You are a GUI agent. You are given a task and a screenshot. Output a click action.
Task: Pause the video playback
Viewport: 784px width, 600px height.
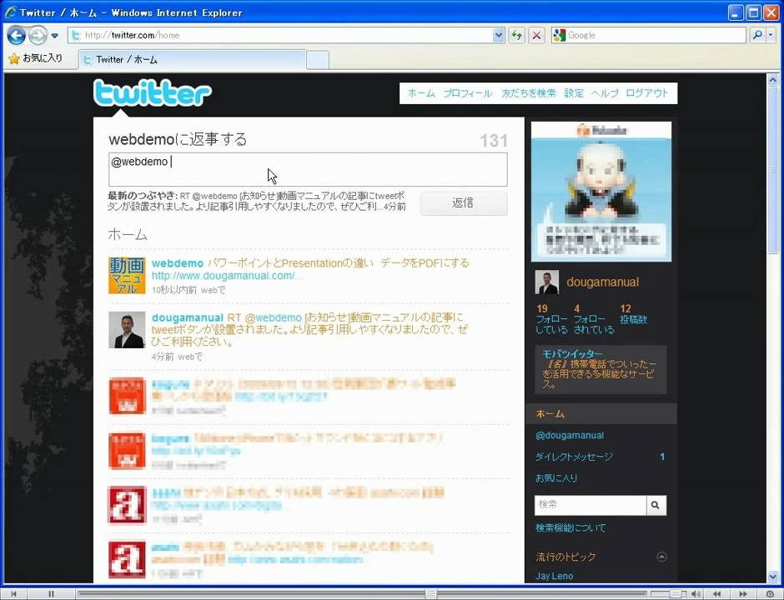pos(51,594)
